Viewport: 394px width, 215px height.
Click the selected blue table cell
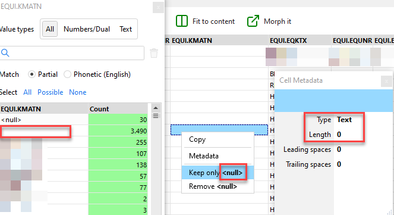click(219, 130)
